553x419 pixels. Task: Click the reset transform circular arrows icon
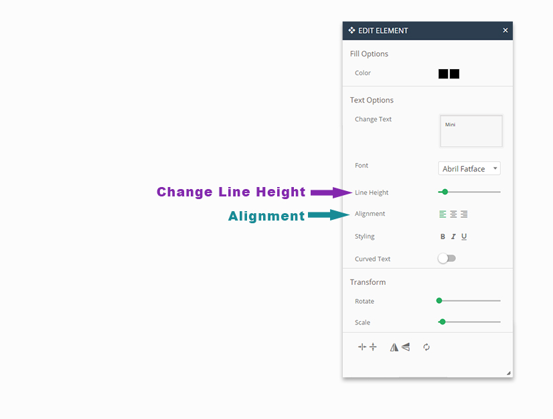click(426, 347)
